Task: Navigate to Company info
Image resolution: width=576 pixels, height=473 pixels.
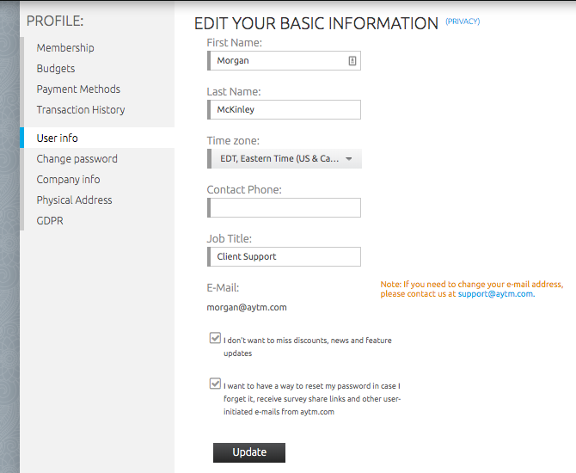Action: click(68, 180)
